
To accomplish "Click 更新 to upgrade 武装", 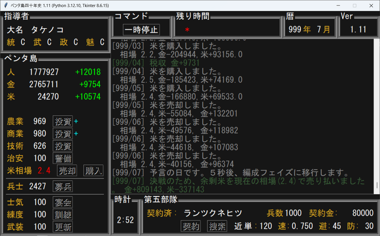I will [63, 227].
